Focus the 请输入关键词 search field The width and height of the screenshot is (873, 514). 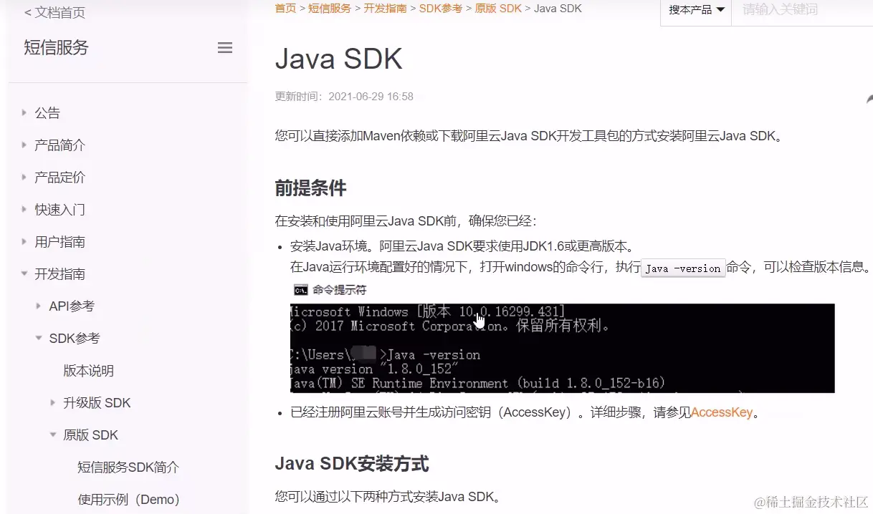802,10
